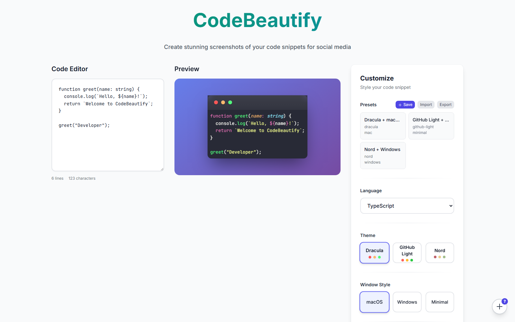The image size is (515, 322).
Task: Click the 'Window Style' label
Action: click(x=375, y=285)
